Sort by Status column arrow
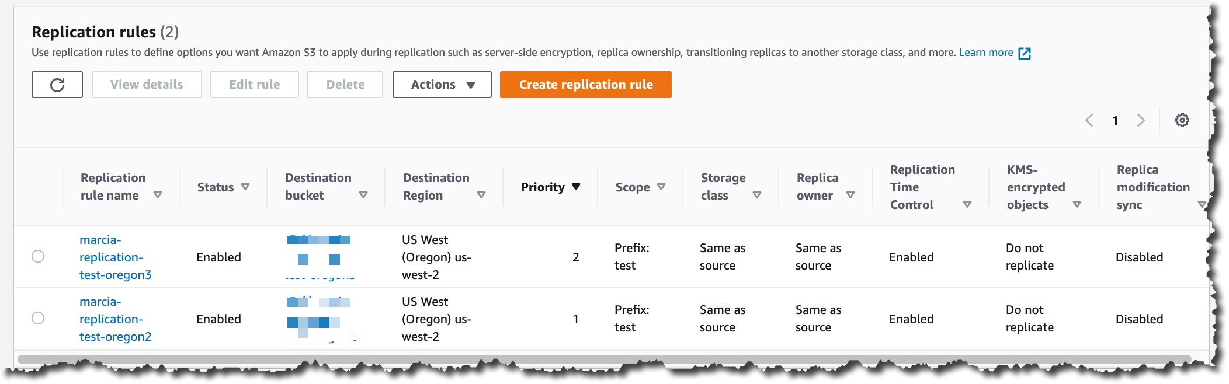 click(x=245, y=187)
